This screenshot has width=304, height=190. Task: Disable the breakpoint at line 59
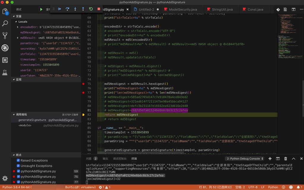pyautogui.click(x=18, y=171)
